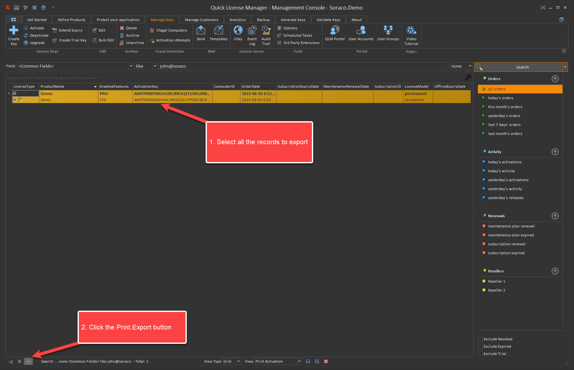The width and height of the screenshot is (574, 370).
Task: Open the Audit Trail
Action: click(266, 35)
